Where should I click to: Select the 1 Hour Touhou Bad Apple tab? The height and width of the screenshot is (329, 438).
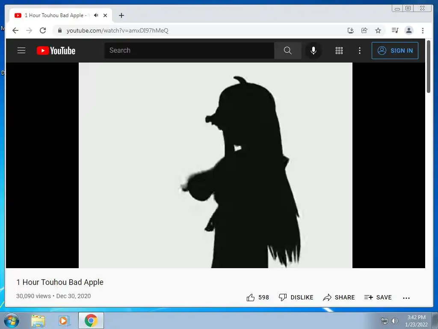point(61,15)
